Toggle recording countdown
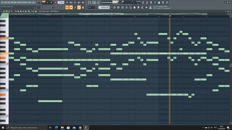 [75, 3]
